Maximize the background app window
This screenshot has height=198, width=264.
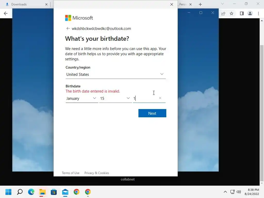[201, 13]
